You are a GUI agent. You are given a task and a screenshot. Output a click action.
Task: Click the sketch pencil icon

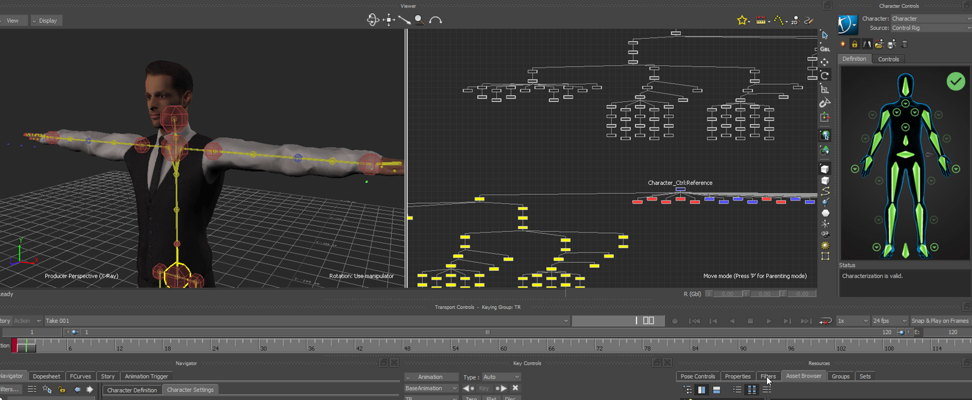pos(809,20)
